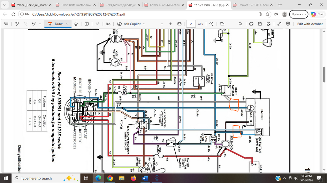This screenshot has width=327, height=183.
Task: Click the taskbar search box
Action: coord(45,178)
